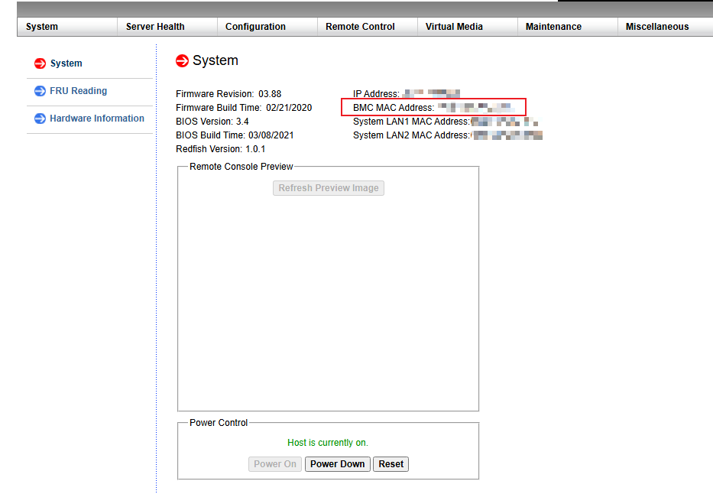The image size is (713, 494).
Task: Open the Virtual Media menu
Action: [x=454, y=27]
